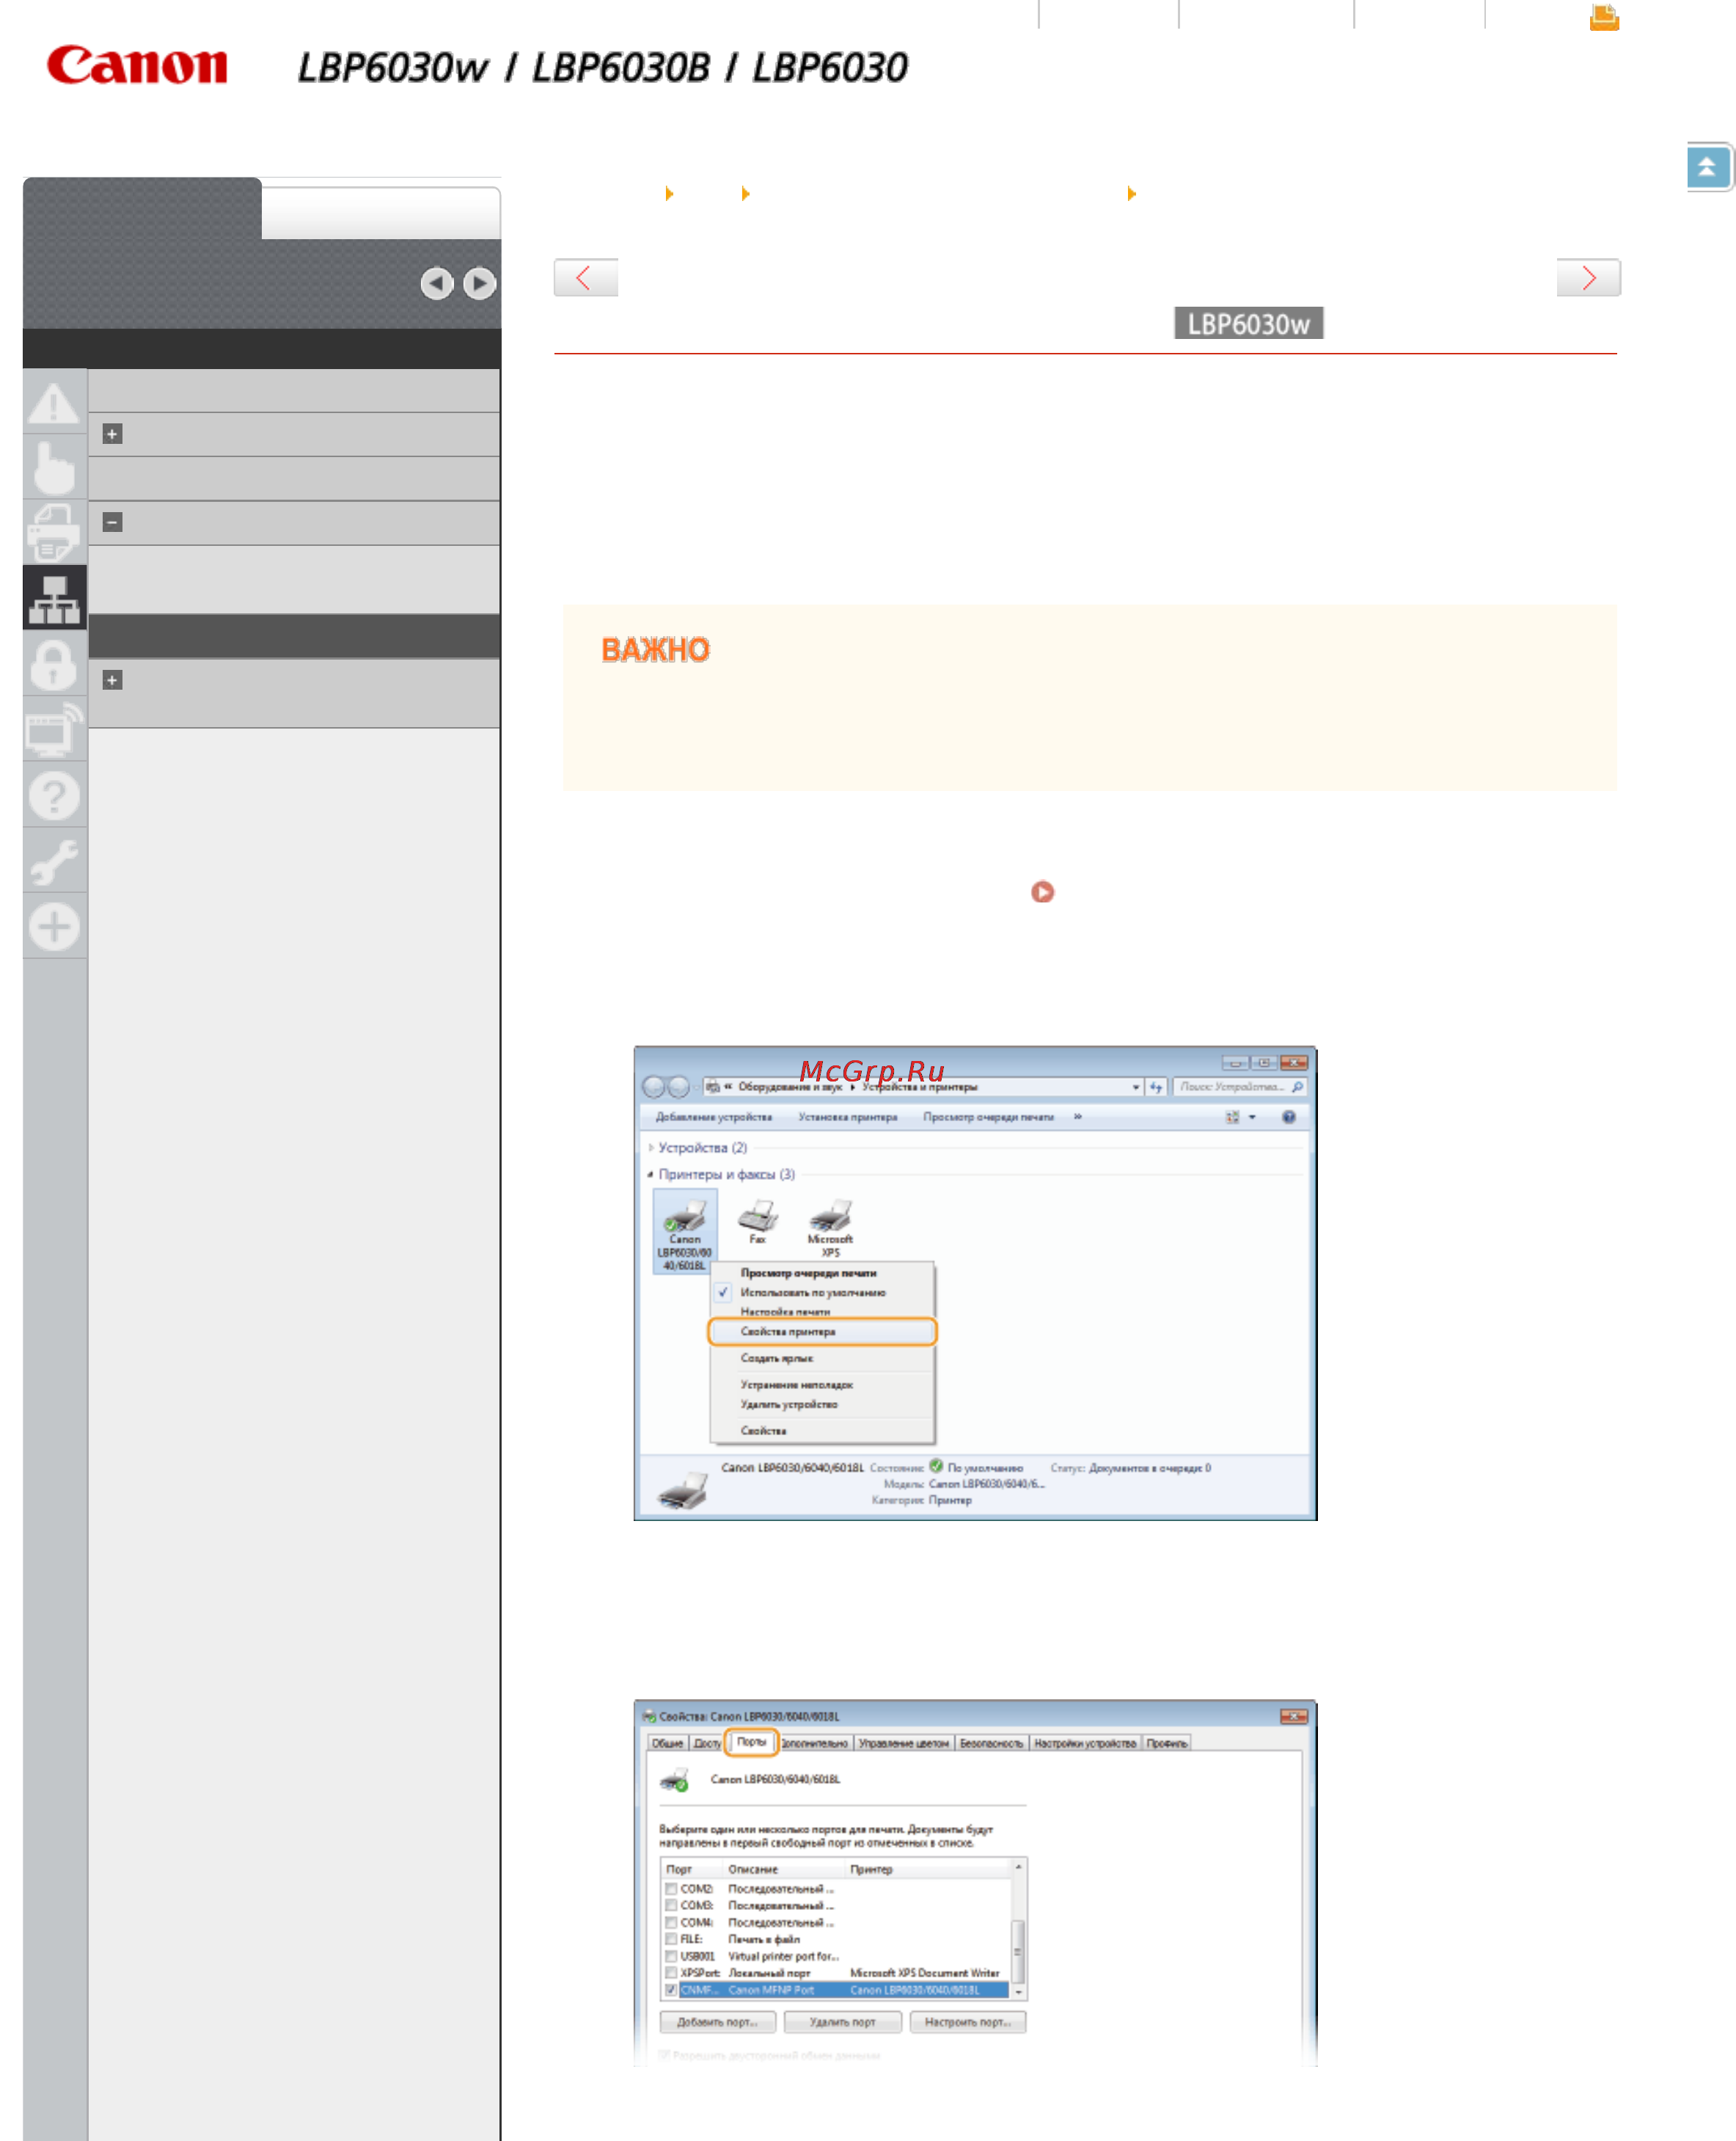
Task: Check the COM3 port checkbox
Action: pyautogui.click(x=671, y=1906)
